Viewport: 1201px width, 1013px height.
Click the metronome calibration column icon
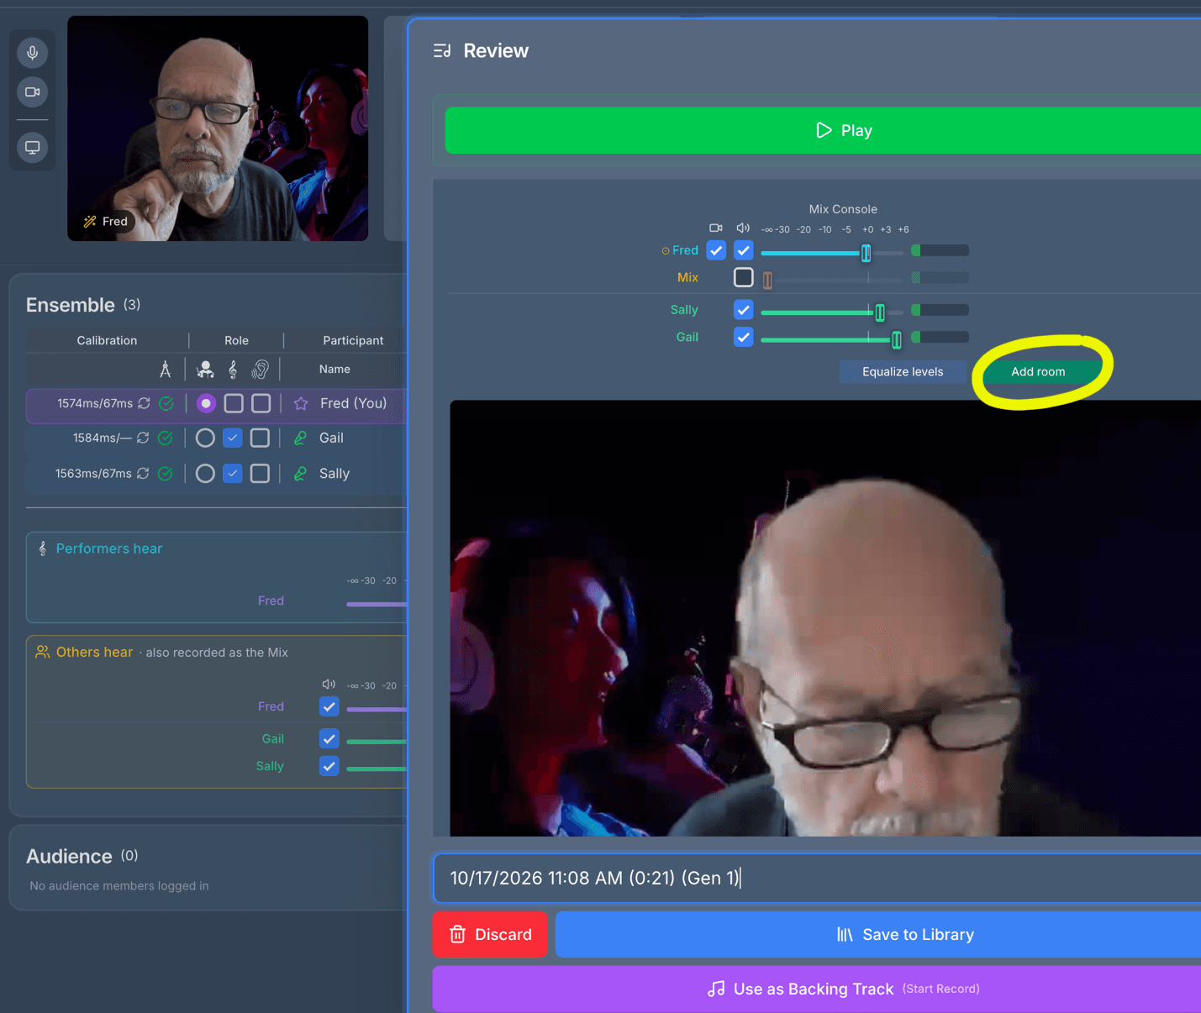(166, 369)
